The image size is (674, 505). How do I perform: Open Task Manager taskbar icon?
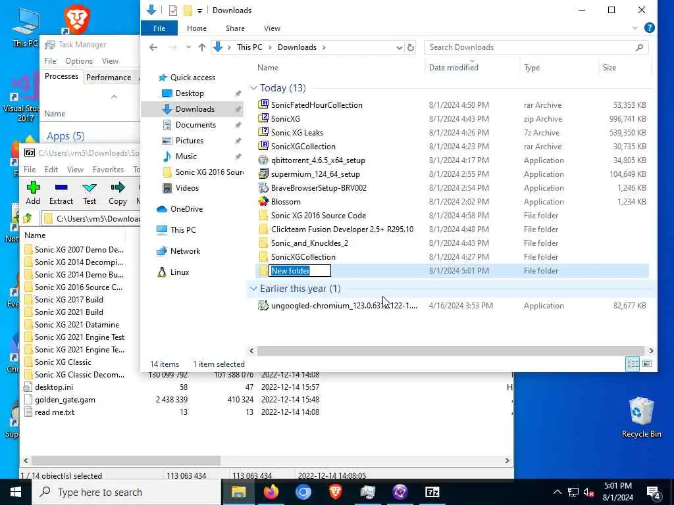[x=368, y=492]
